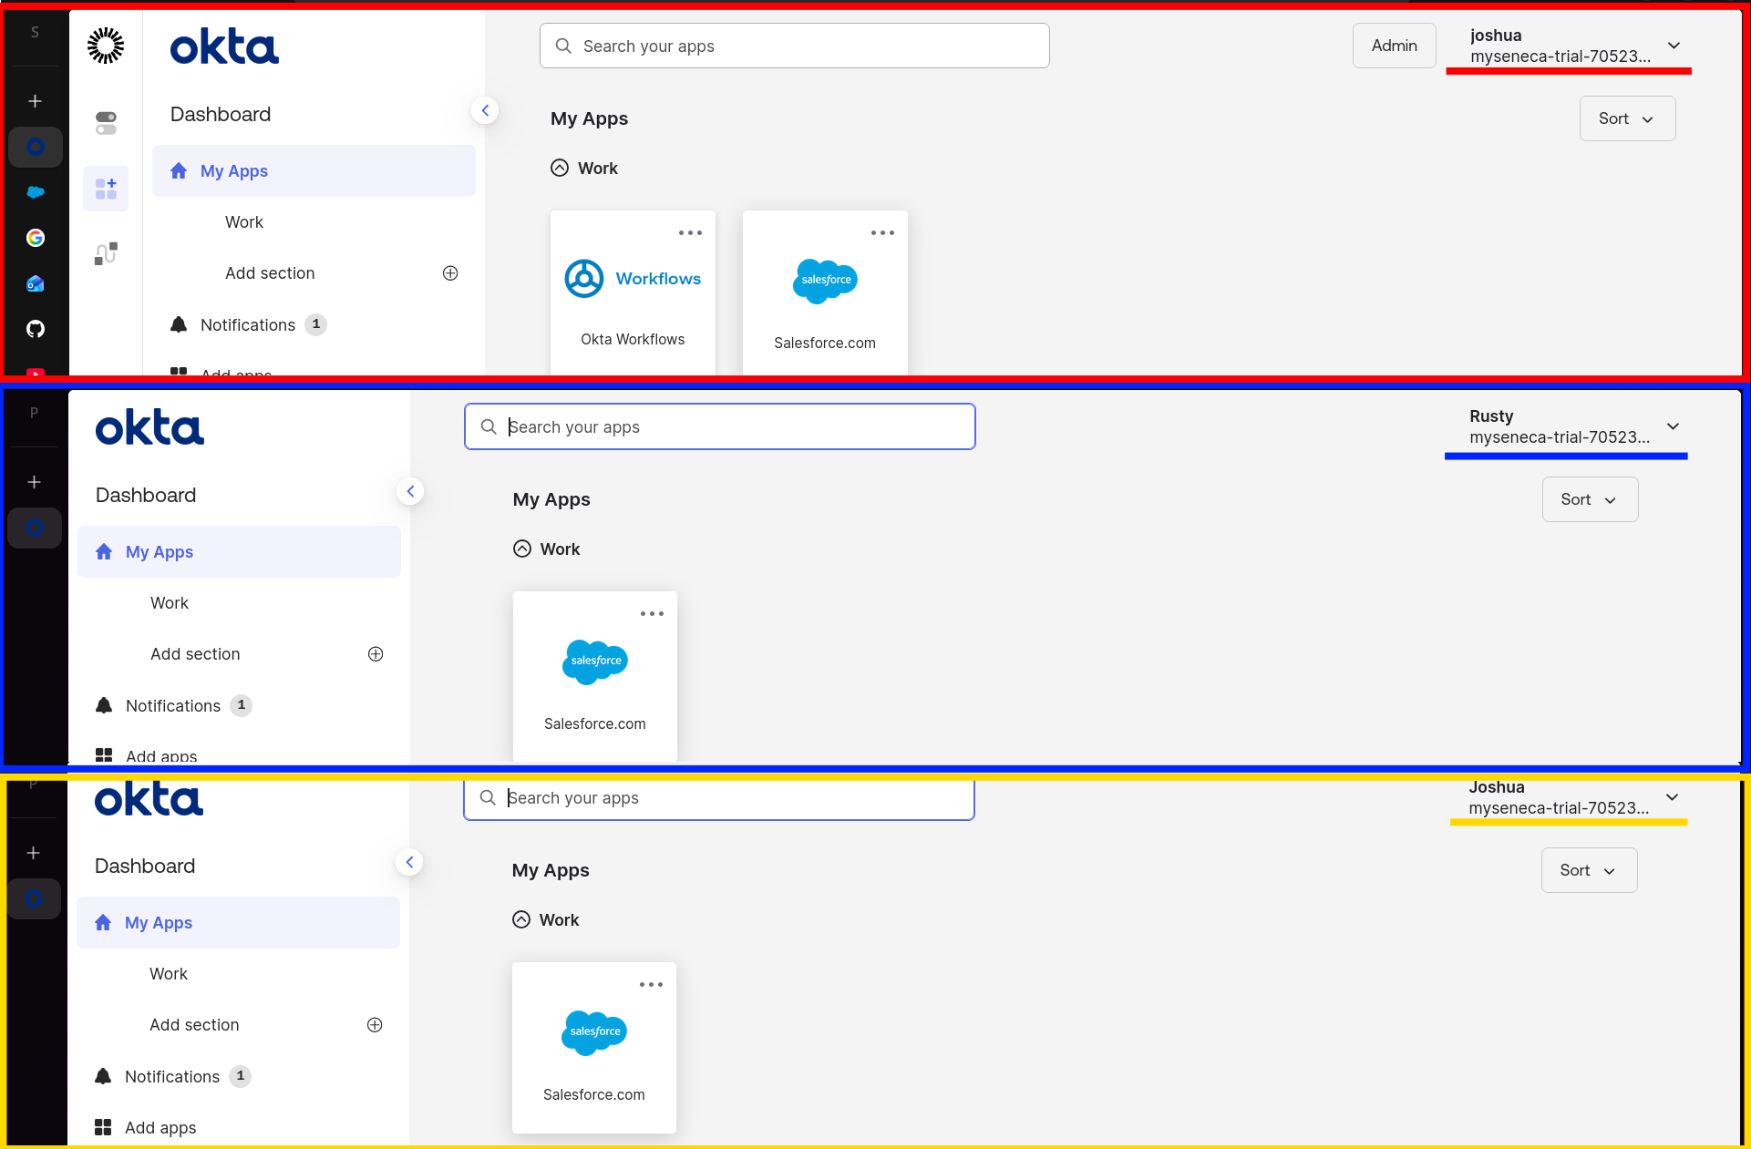Open the Sort dropdown in Rusty's dashboard

[1590, 498]
